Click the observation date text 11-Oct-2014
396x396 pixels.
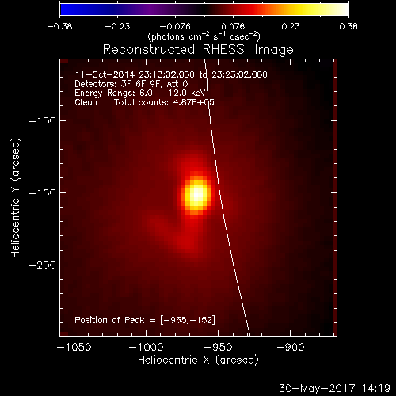[105, 74]
